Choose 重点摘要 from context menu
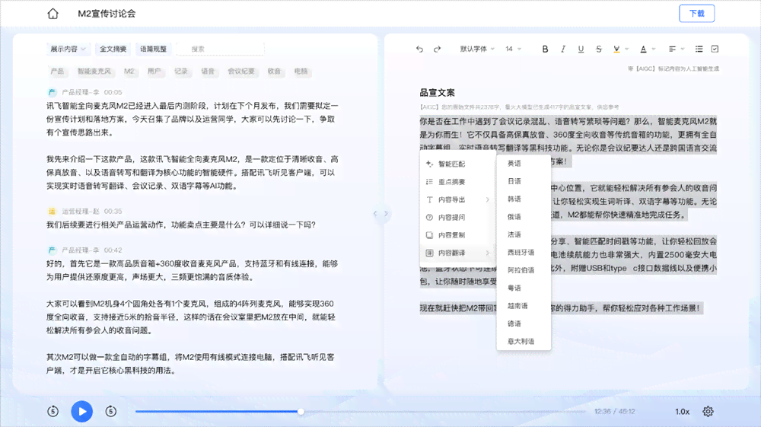Screen dimensions: 761x427 pos(457,182)
